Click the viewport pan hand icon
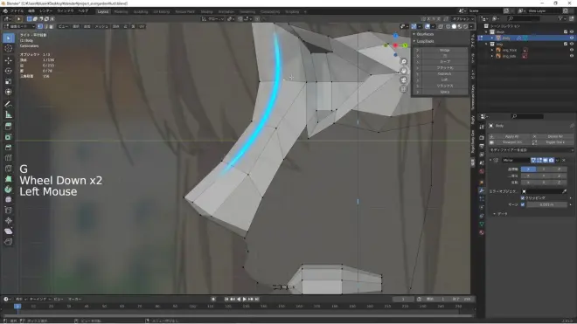The height and width of the screenshot is (324, 577). [404, 71]
